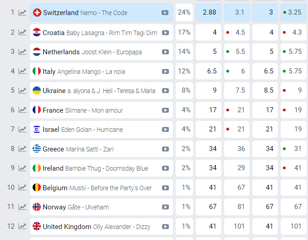
Task: Click the 24% winning chance for Switzerland
Action: [x=184, y=13]
